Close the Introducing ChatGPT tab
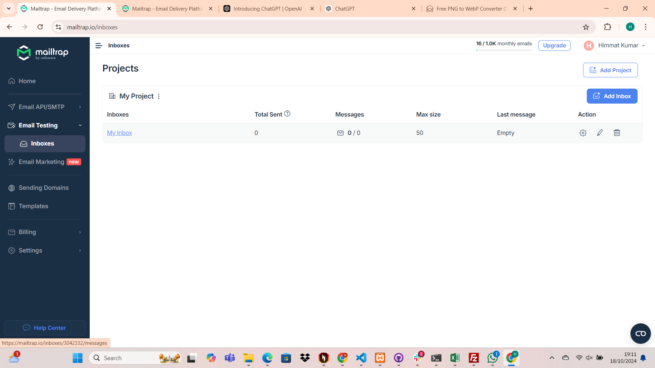The image size is (655, 368). click(312, 9)
